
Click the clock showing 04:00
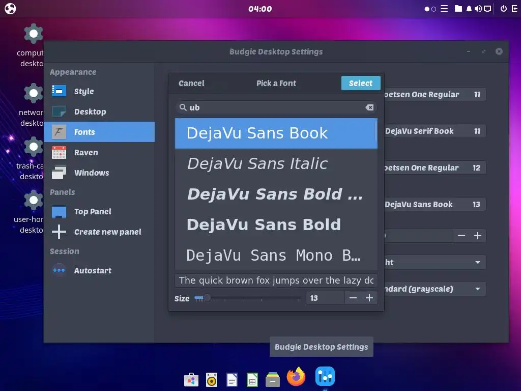[260, 9]
